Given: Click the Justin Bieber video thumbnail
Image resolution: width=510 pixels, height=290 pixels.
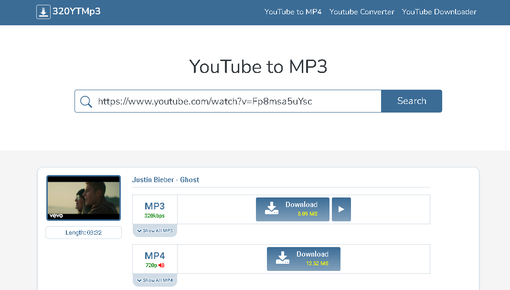Looking at the screenshot, I should pyautogui.click(x=84, y=197).
